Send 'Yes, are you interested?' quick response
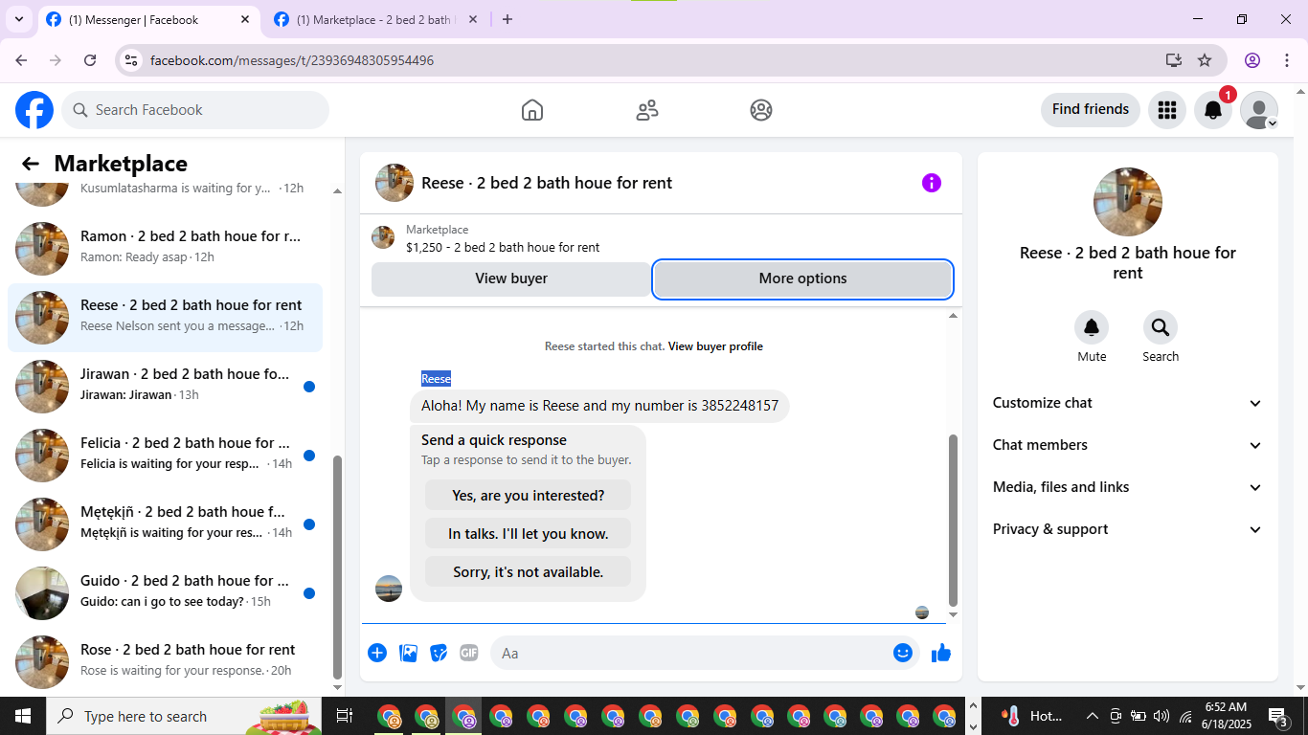Viewport: 1308px width, 735px height. point(528,495)
